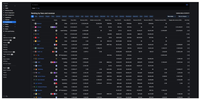Click the Ethereum logo in row 1
The image size is (200, 99).
36,23
